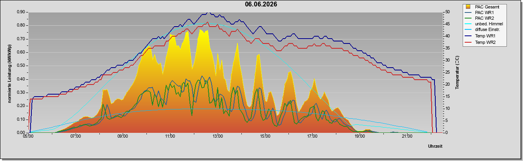Select the PAC WR1 legend entry
This screenshot has width=523, height=161.
[x=484, y=12]
